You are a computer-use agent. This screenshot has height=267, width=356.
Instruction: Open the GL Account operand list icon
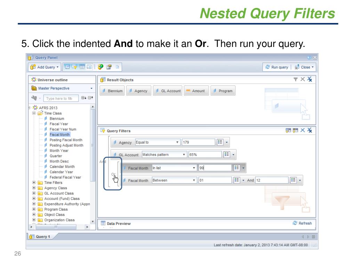click(227, 154)
